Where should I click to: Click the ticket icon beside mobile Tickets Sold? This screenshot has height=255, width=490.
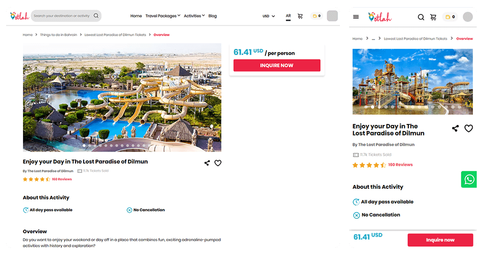tap(356, 155)
